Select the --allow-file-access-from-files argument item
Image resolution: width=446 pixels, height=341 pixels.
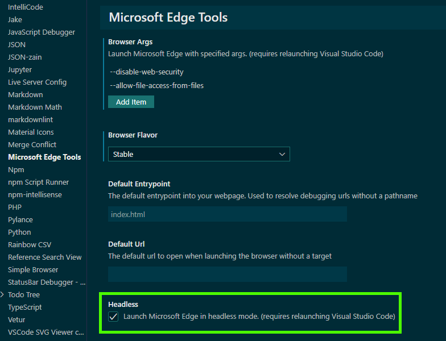click(157, 85)
